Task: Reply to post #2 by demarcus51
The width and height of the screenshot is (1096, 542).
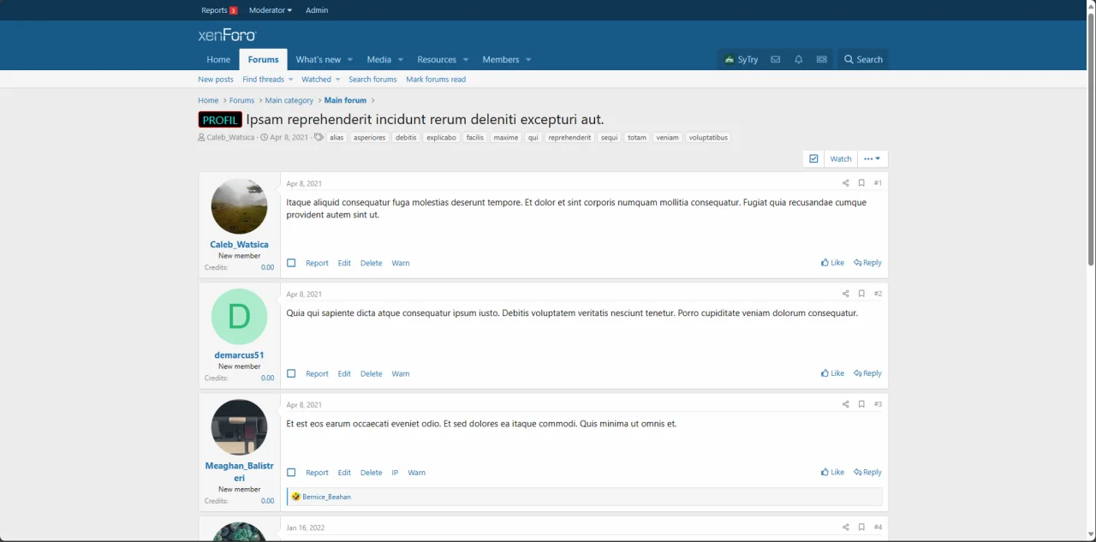Action: (867, 373)
